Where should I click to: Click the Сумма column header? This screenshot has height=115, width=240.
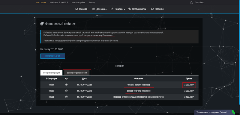[x=189, y=79]
